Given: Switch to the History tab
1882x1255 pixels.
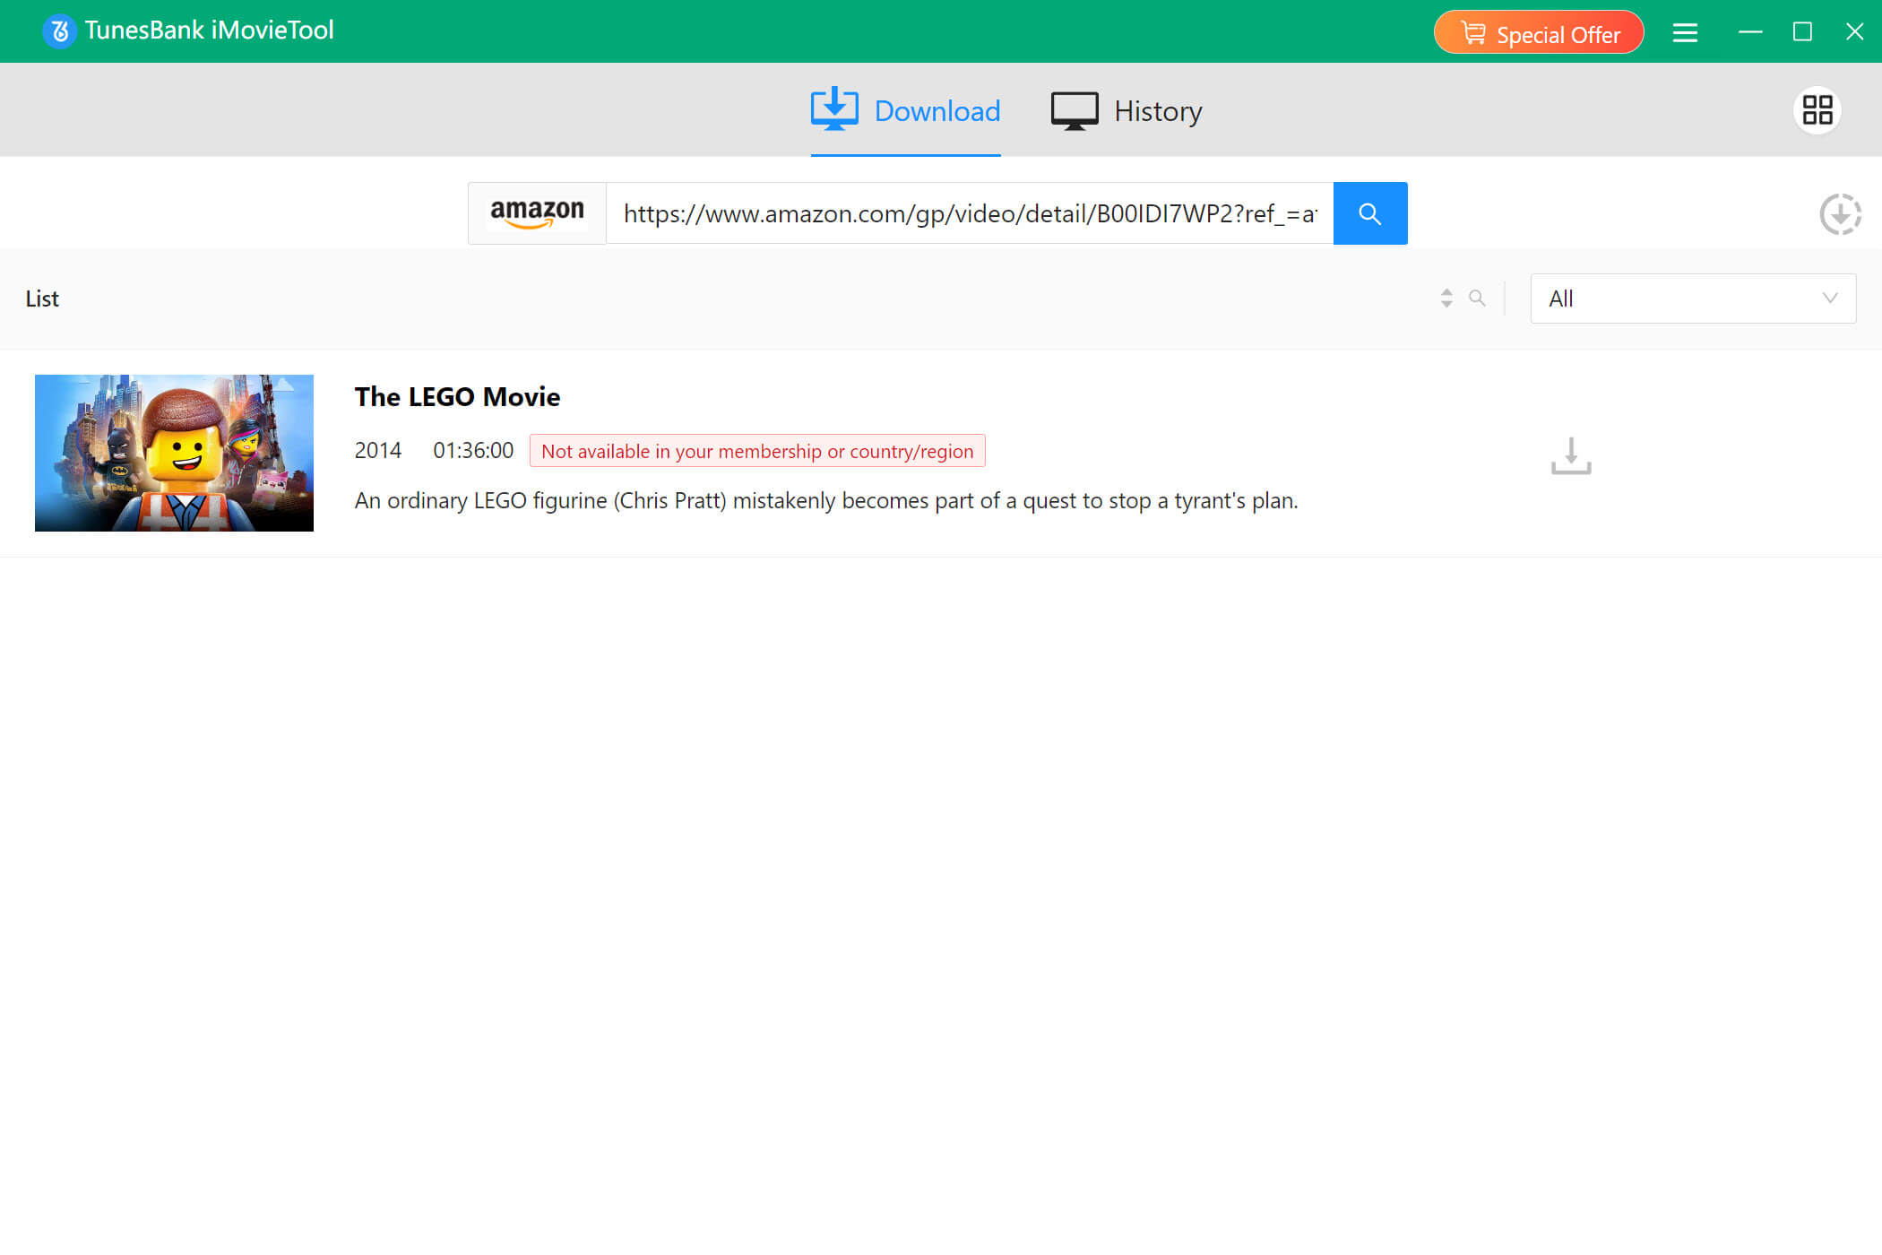Looking at the screenshot, I should 1127,111.
